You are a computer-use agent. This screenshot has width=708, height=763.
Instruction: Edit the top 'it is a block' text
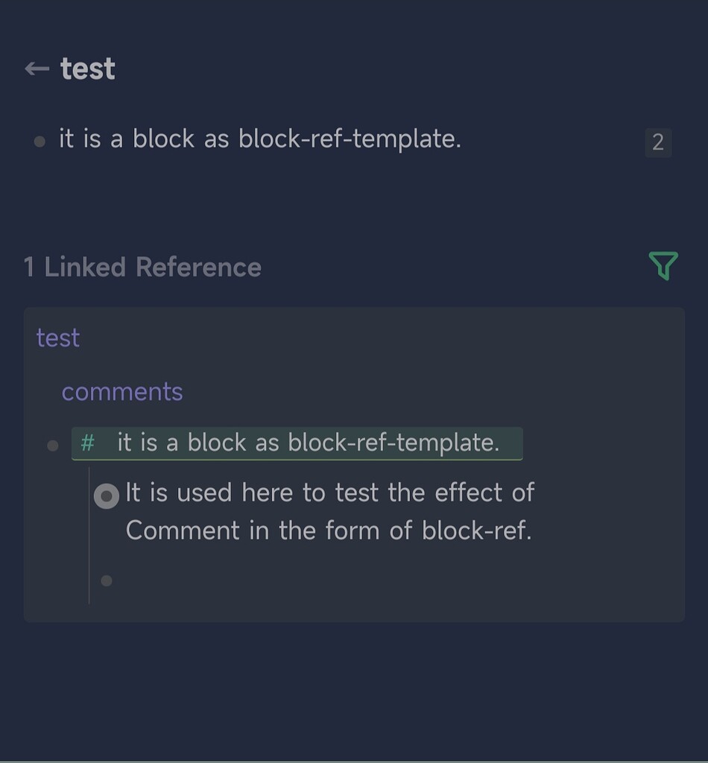pyautogui.click(x=260, y=139)
